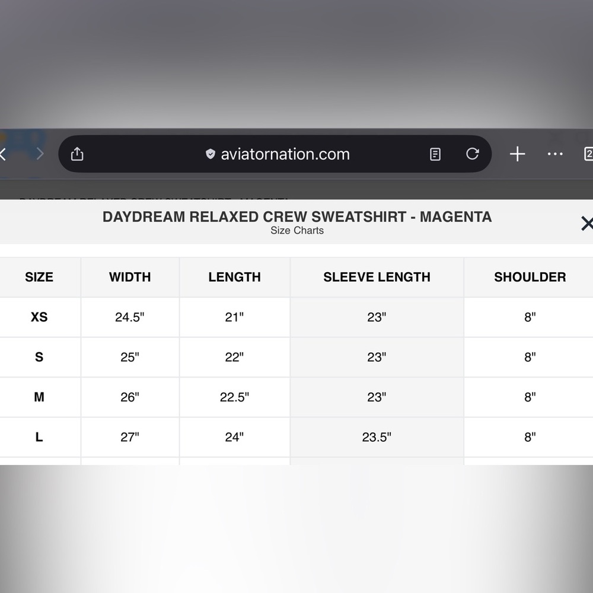Viewport: 593px width, 593px height.
Task: Select the WIDTH column header
Action: pyautogui.click(x=130, y=277)
